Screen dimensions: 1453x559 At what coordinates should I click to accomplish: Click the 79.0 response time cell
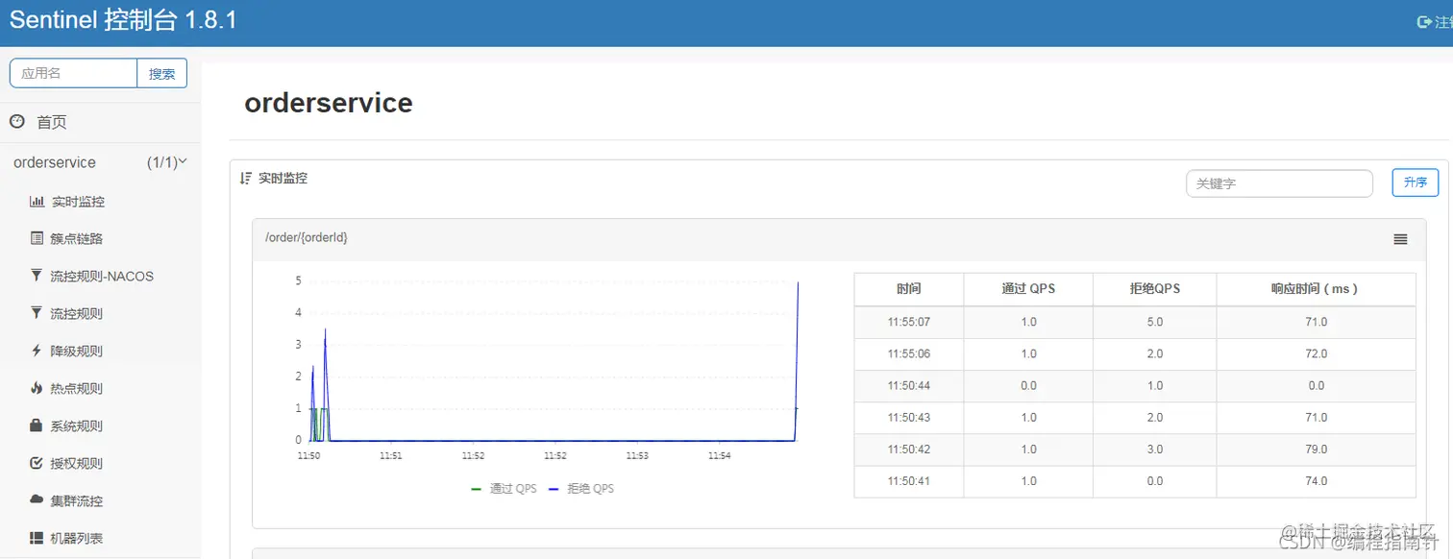(1316, 449)
